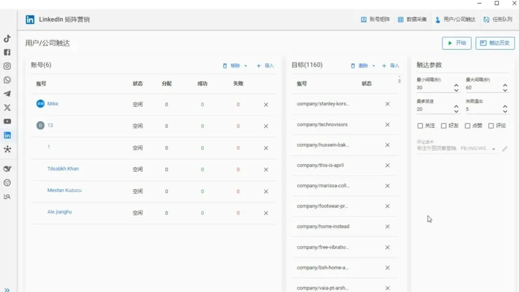The height and width of the screenshot is (292, 519).
Task: Delete target company/hussein-bak
Action: 387,145
